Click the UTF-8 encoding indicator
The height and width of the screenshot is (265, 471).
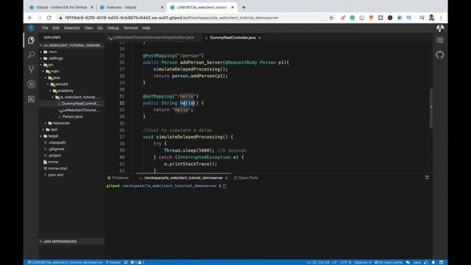tap(346, 262)
